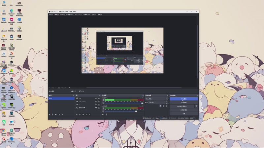Open the mixer panel's bottom three-dot menu
Screen dimensions: 264x148
106,114
